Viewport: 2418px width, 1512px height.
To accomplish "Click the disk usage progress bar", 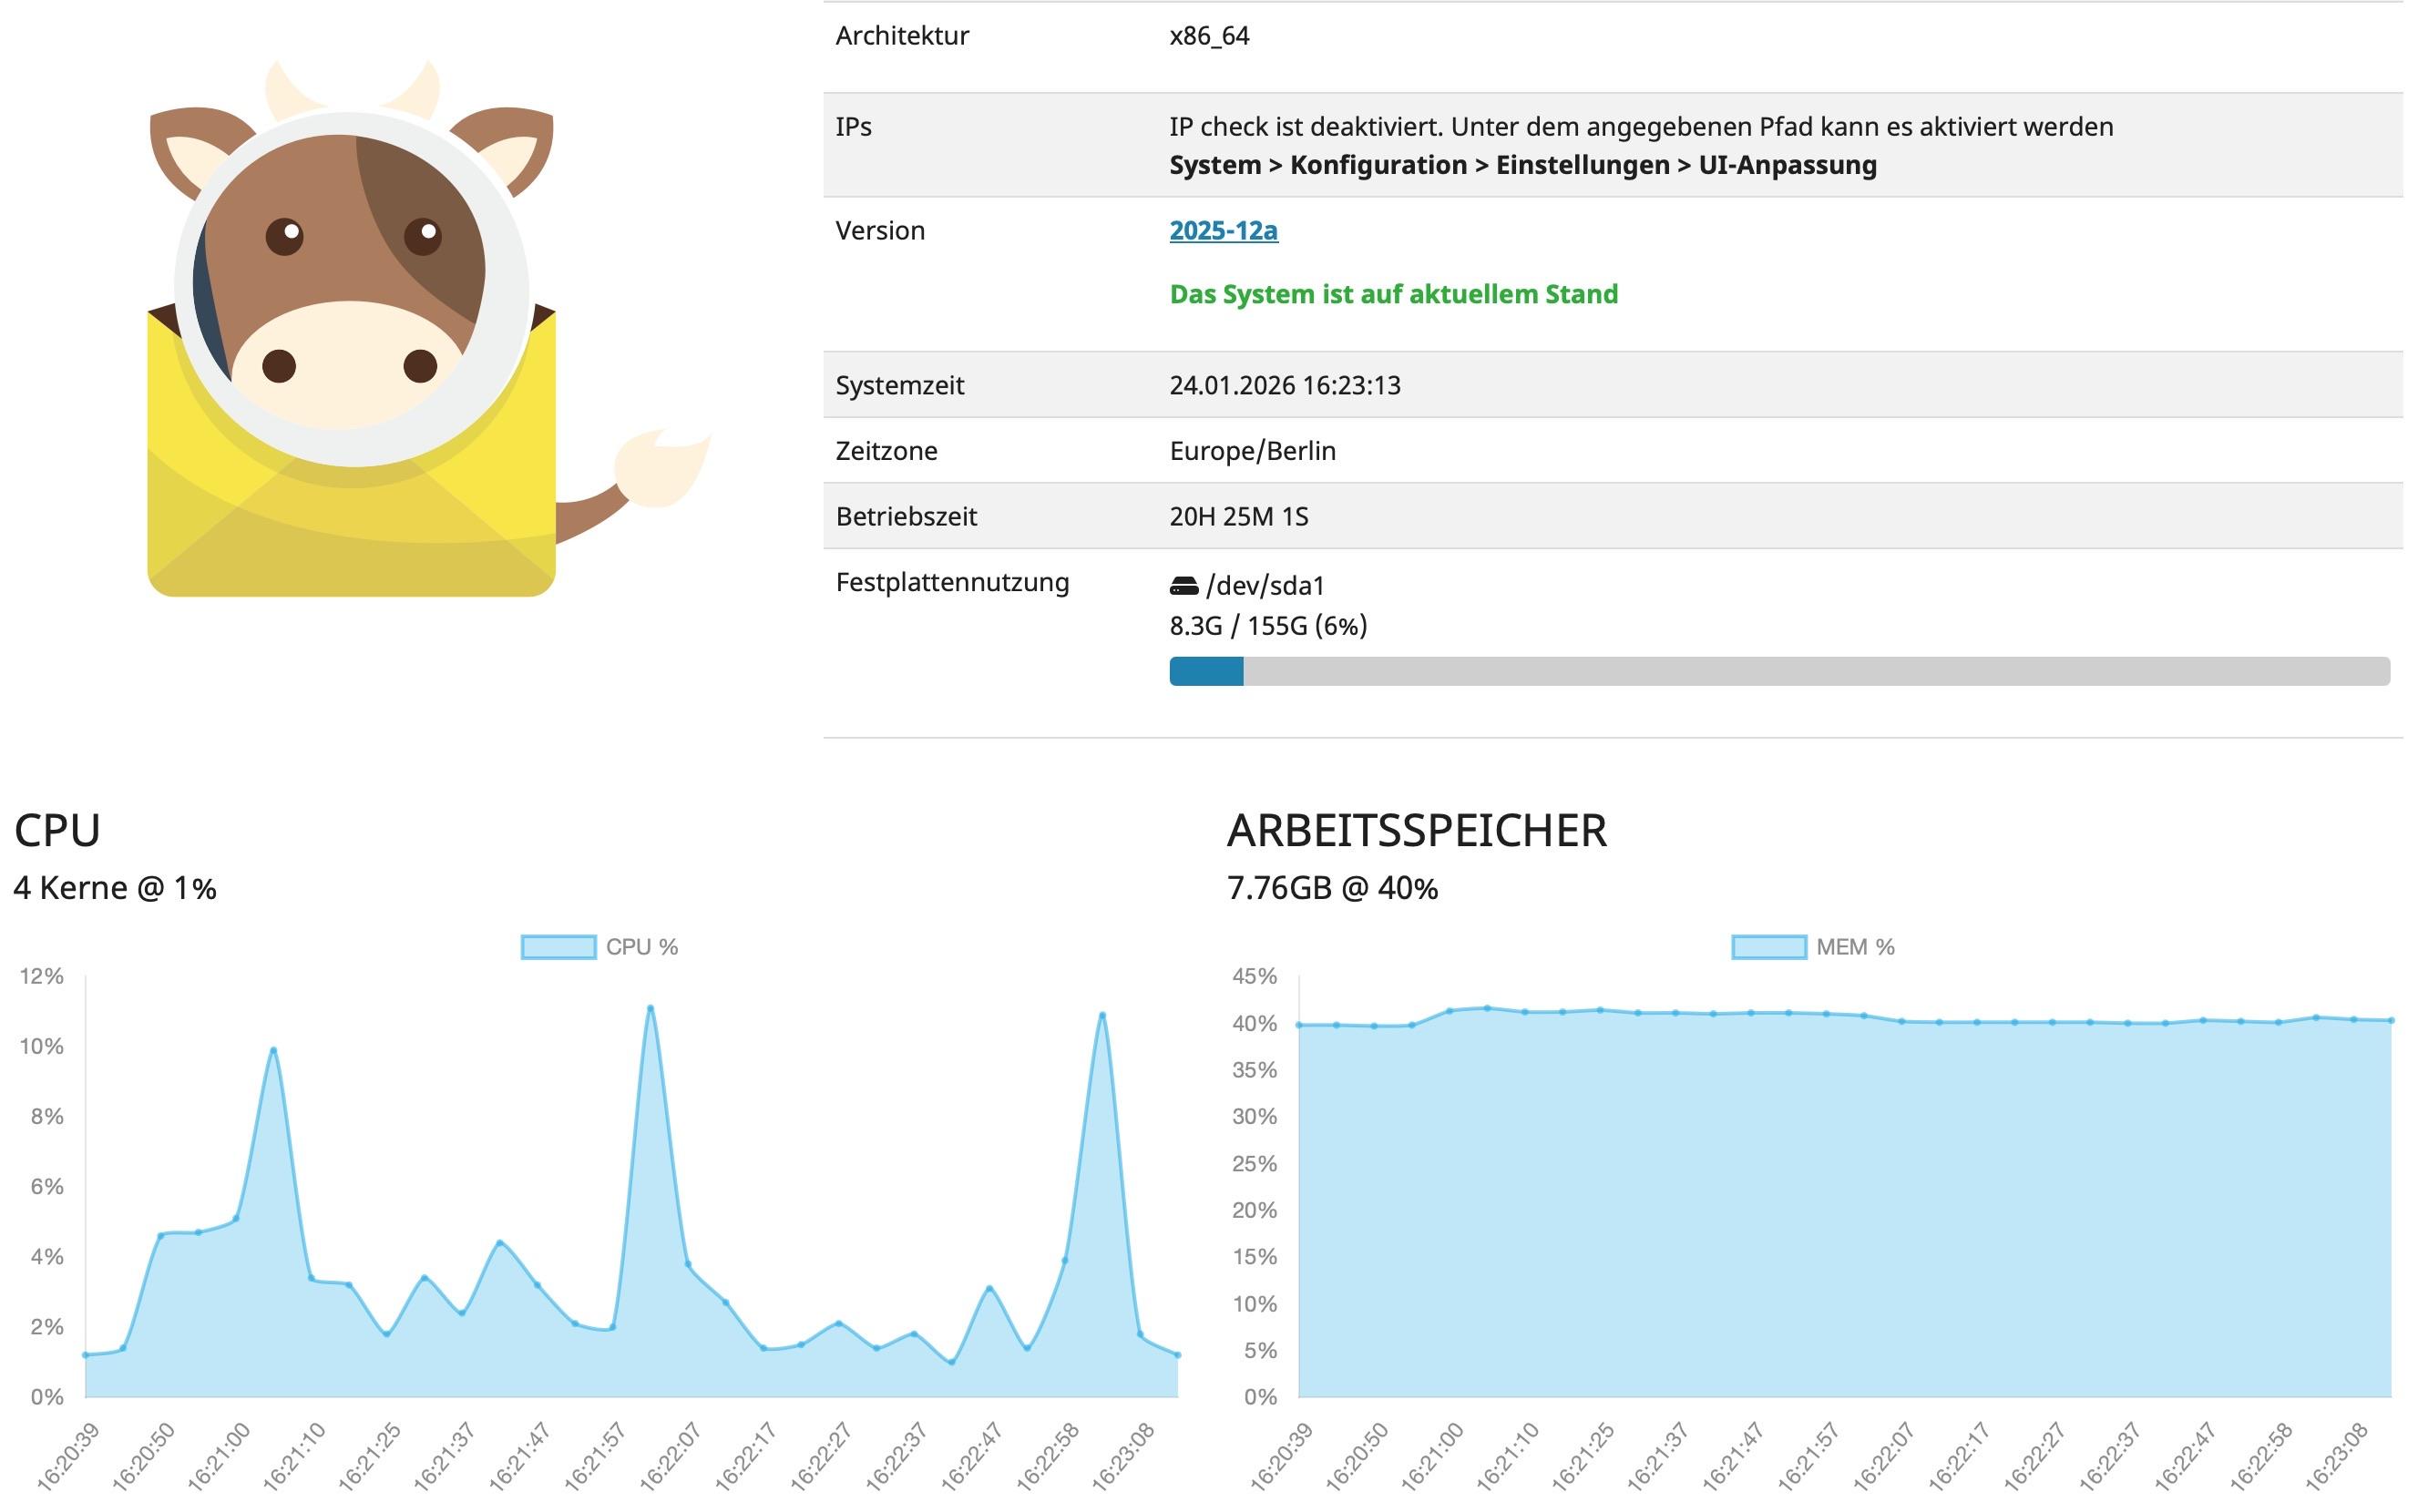I will click(1778, 671).
